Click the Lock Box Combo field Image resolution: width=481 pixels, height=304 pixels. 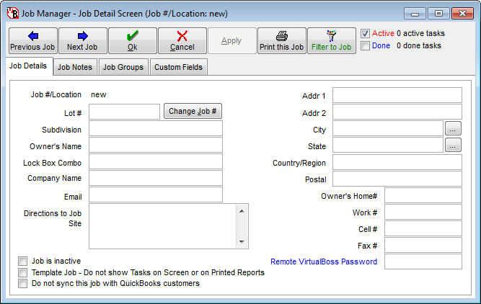[x=156, y=161]
